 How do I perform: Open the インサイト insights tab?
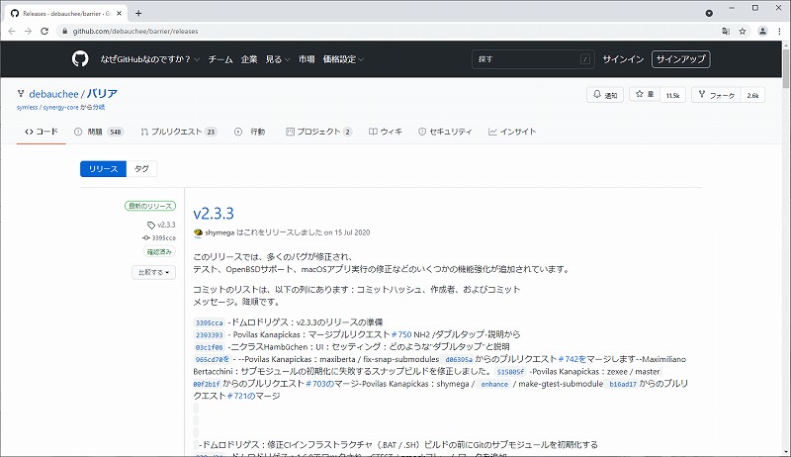pos(512,132)
